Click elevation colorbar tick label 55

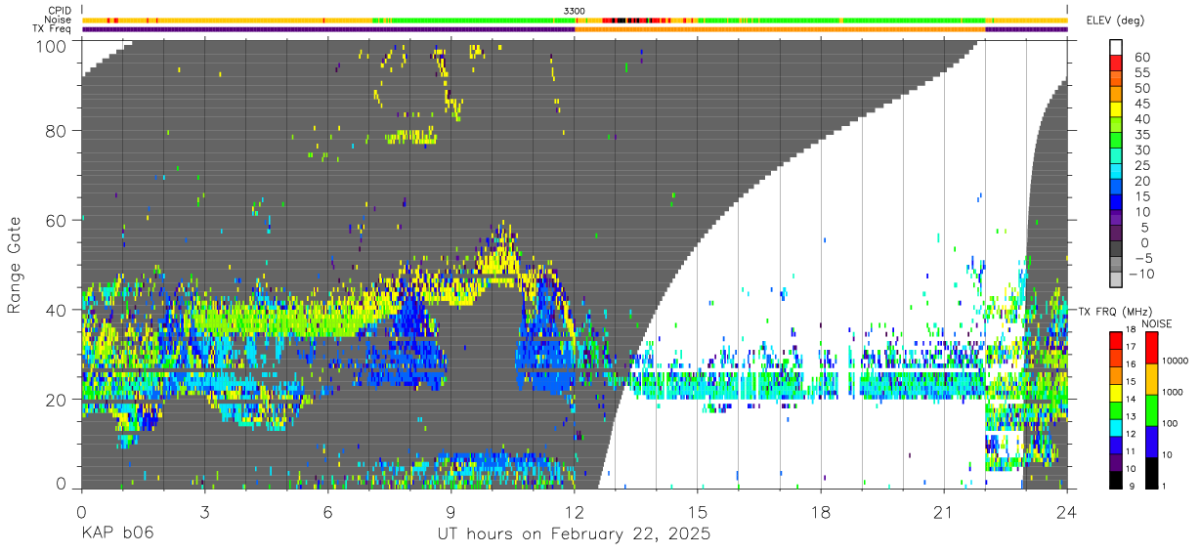pos(1141,73)
